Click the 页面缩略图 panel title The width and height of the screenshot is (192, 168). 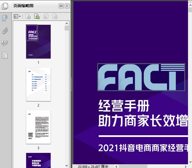(23, 6)
